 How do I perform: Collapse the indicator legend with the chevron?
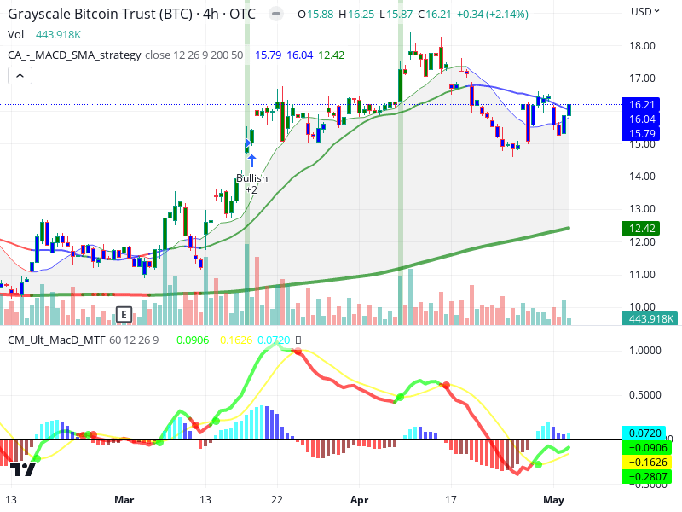point(19,75)
